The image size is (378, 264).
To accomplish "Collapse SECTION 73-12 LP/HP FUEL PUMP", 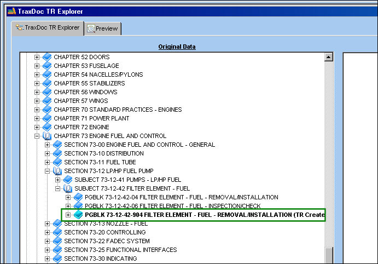I will (x=47, y=171).
